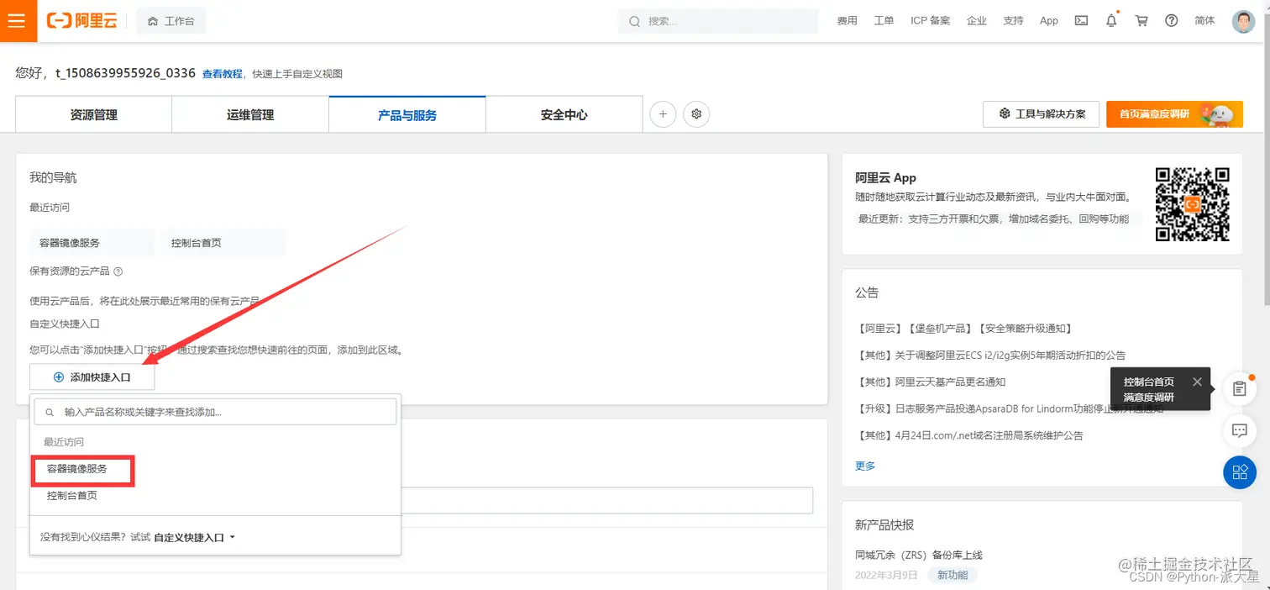Click the Alibaba Cloud logo

click(x=82, y=21)
